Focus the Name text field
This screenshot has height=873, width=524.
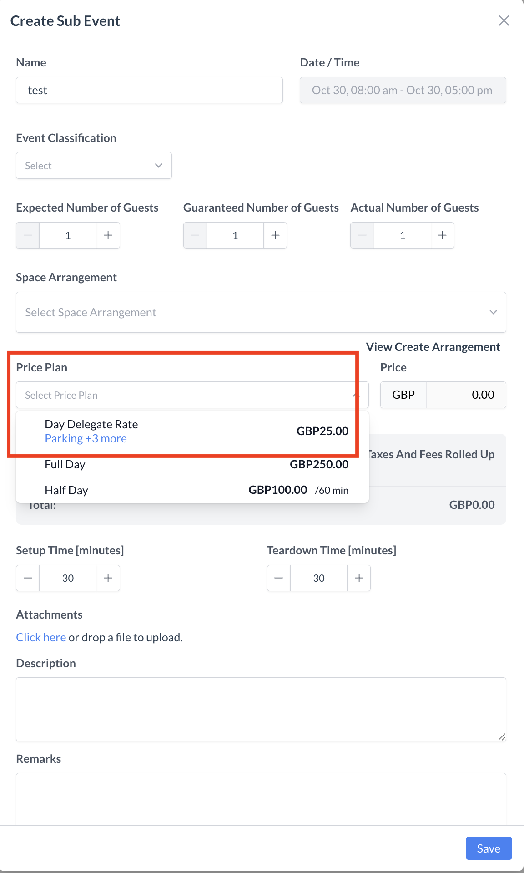(149, 90)
